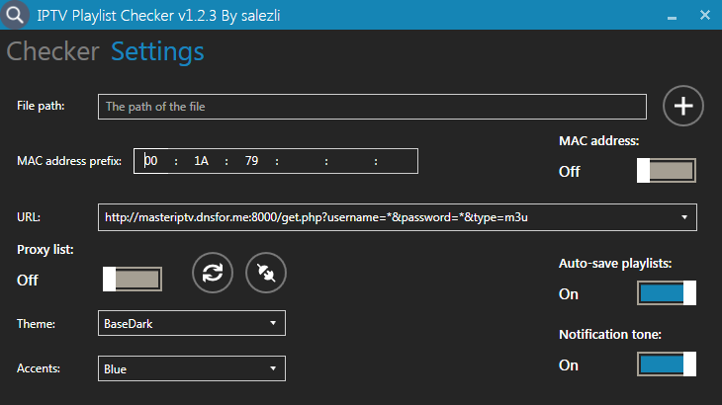722x405 pixels.
Task: Switch off the Notification tone toggle
Action: coord(667,364)
